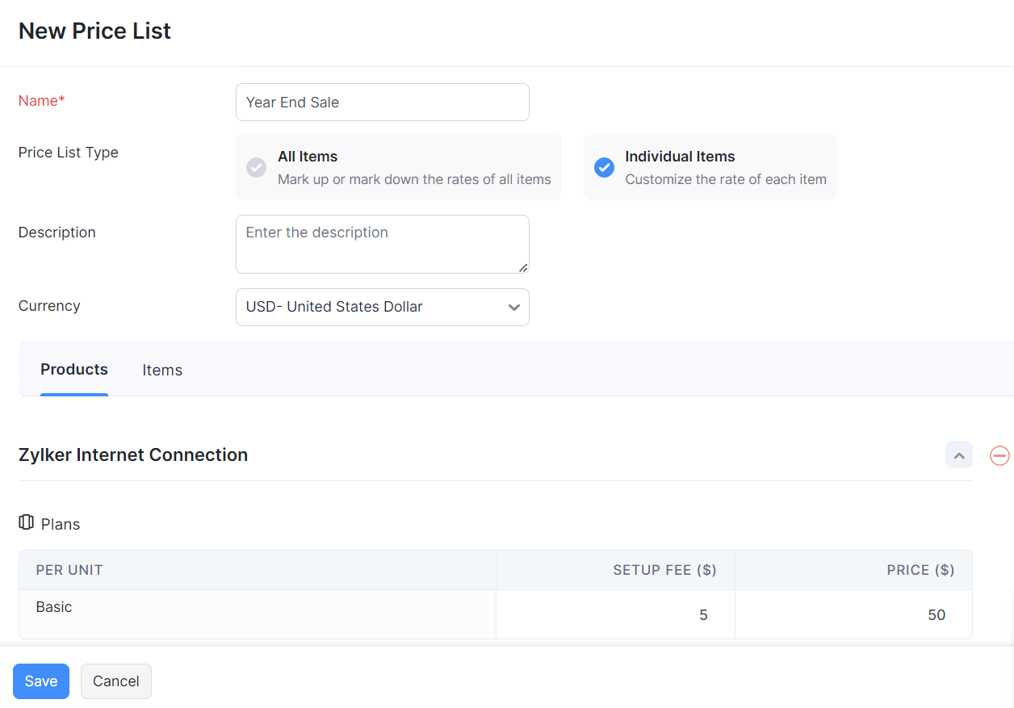Screen dimensions: 1014x708
Task: Click the blue checkmark icon on Individual Items
Action: click(604, 167)
